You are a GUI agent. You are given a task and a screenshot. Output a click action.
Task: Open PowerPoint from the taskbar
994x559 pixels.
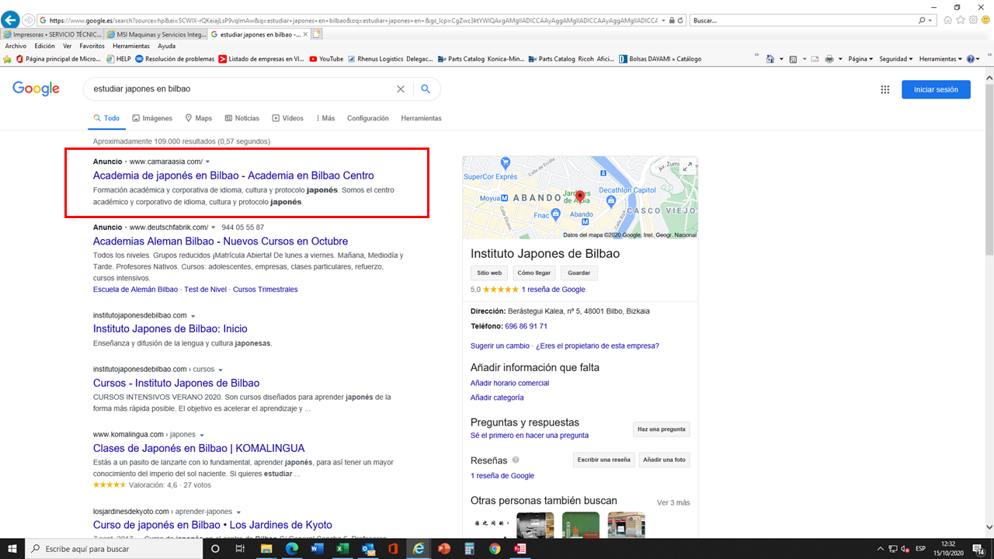(444, 549)
